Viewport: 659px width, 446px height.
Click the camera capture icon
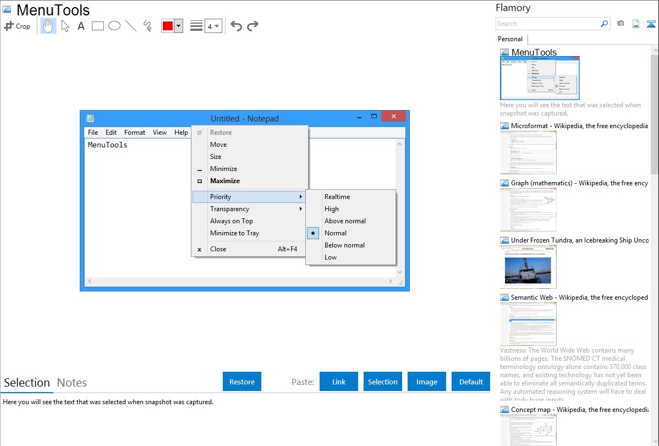[x=620, y=24]
